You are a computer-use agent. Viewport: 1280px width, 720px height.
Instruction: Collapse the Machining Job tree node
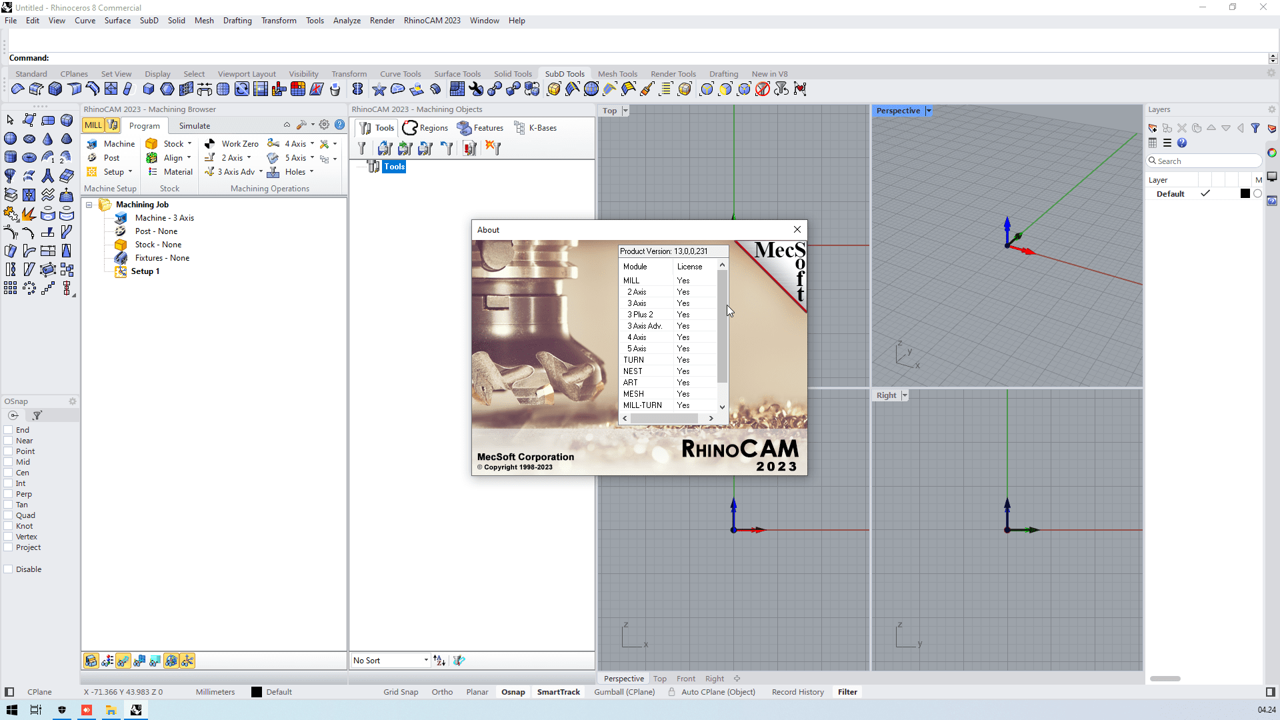pyautogui.click(x=89, y=205)
